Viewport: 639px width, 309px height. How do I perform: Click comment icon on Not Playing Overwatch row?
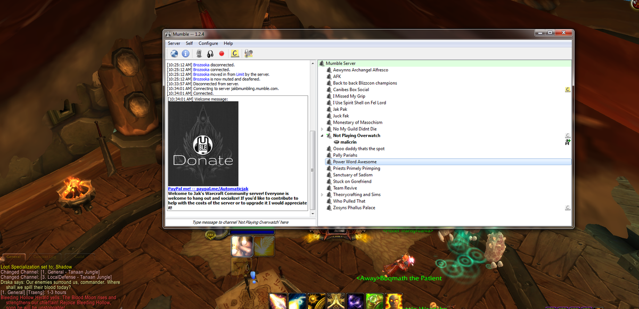[x=568, y=136]
